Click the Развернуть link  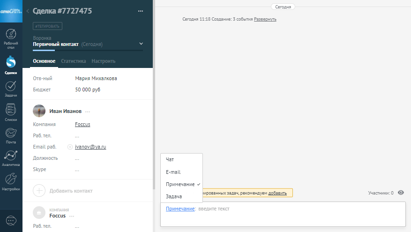pyautogui.click(x=265, y=19)
